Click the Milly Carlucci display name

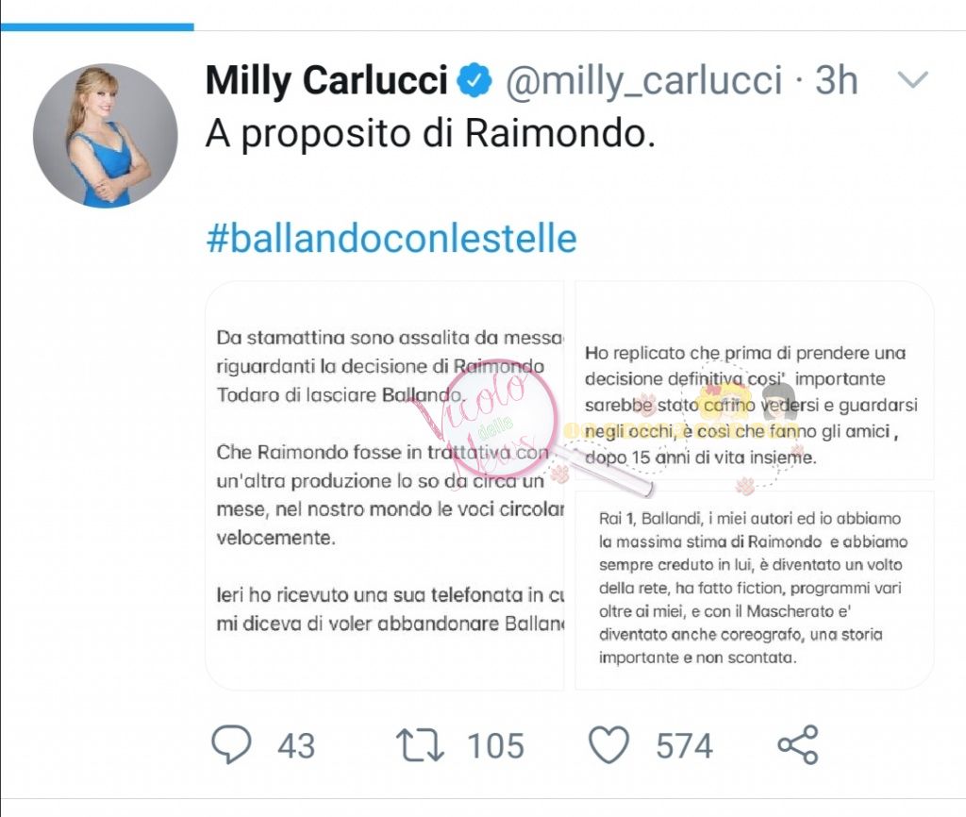(x=326, y=81)
